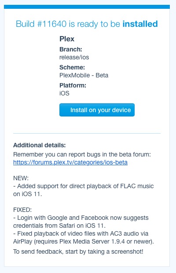This screenshot has width=176, height=273.
Task: Click the NEW: section heading
Action: (x=21, y=178)
